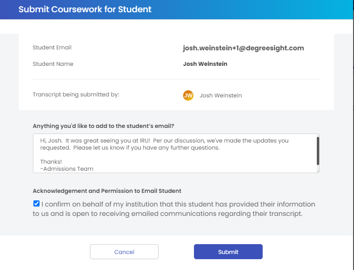Click the "Student Email" field label
The height and width of the screenshot is (270, 354).
(x=52, y=48)
